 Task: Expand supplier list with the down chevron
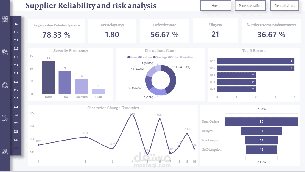(x=16, y=148)
